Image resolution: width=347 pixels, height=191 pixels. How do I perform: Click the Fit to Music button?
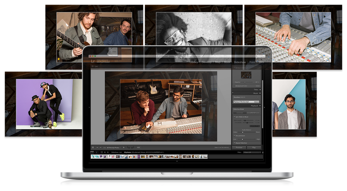point(255,126)
